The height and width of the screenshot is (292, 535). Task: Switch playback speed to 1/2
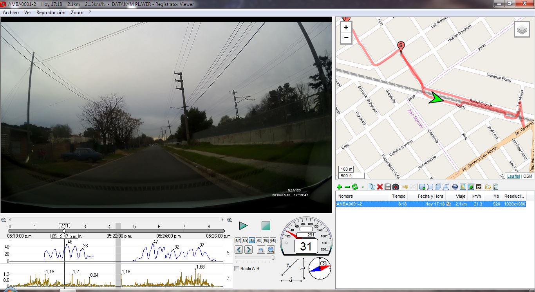coord(245,240)
